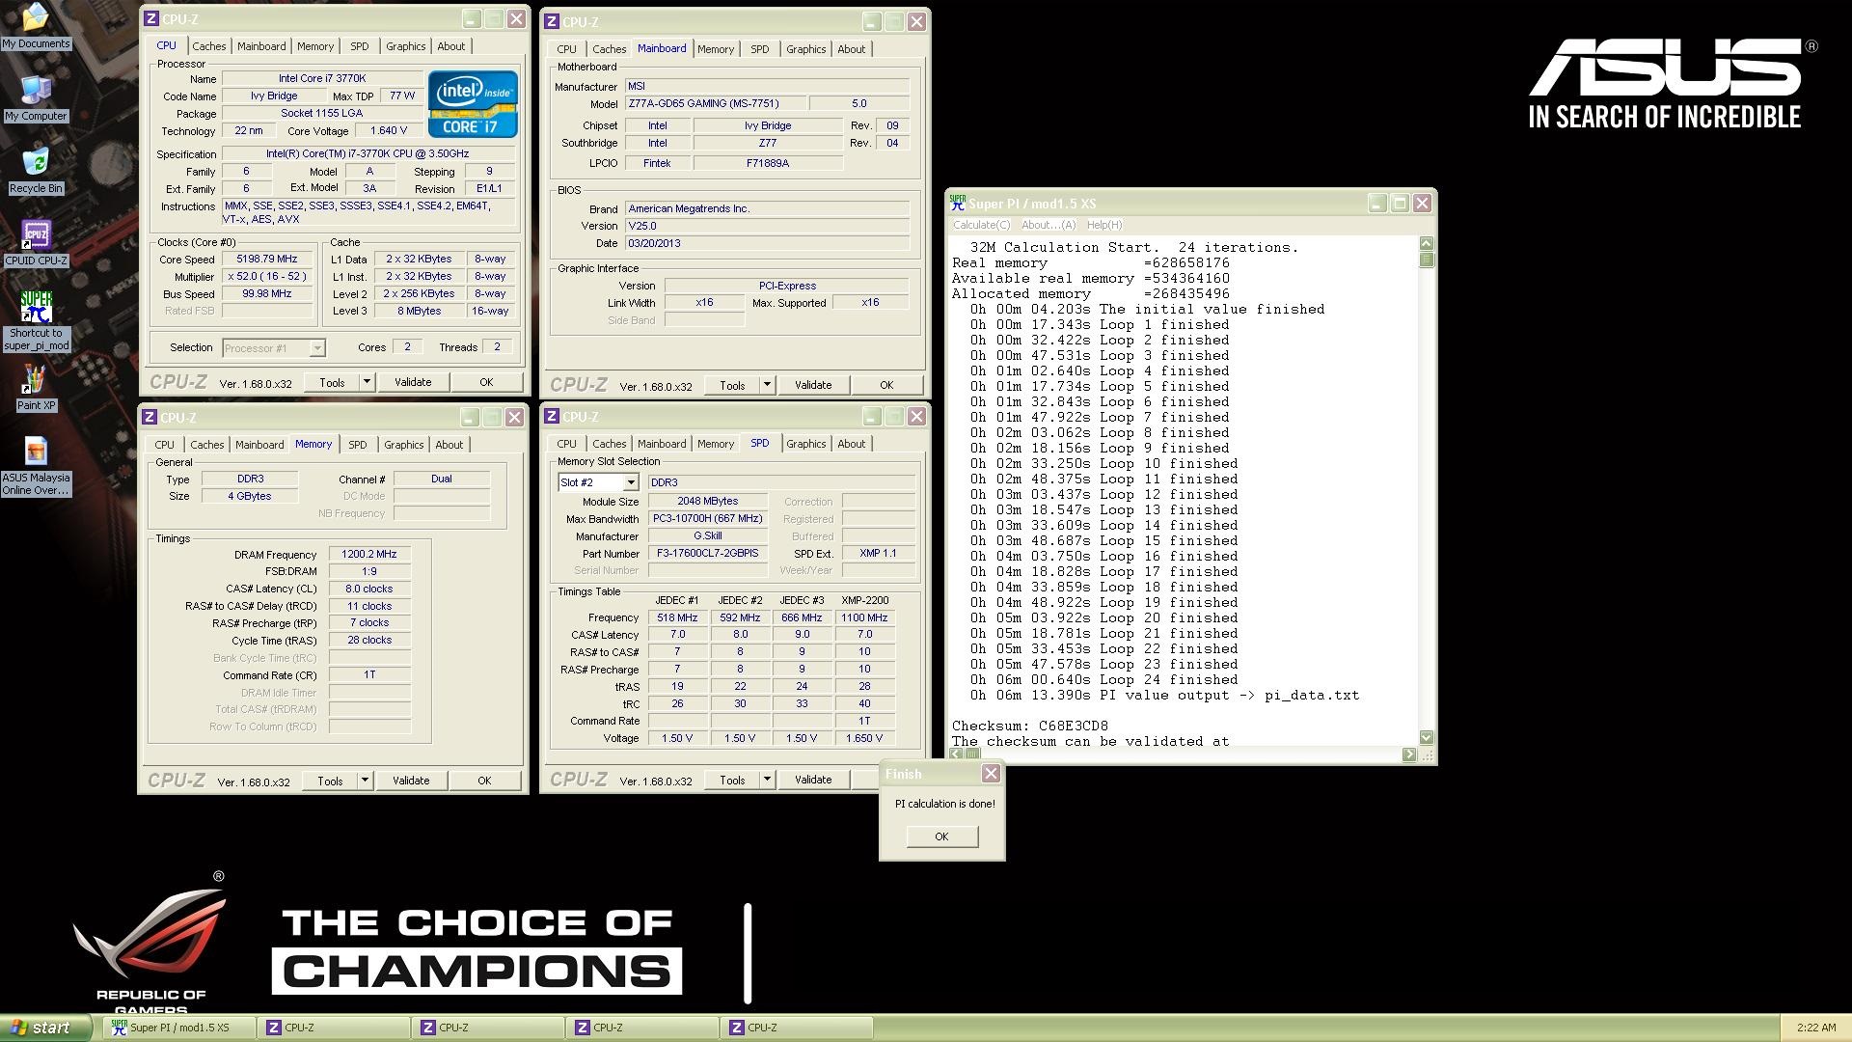Image resolution: width=1852 pixels, height=1042 pixels.
Task: Open the Recycle Bin icon
Action: pyautogui.click(x=36, y=171)
